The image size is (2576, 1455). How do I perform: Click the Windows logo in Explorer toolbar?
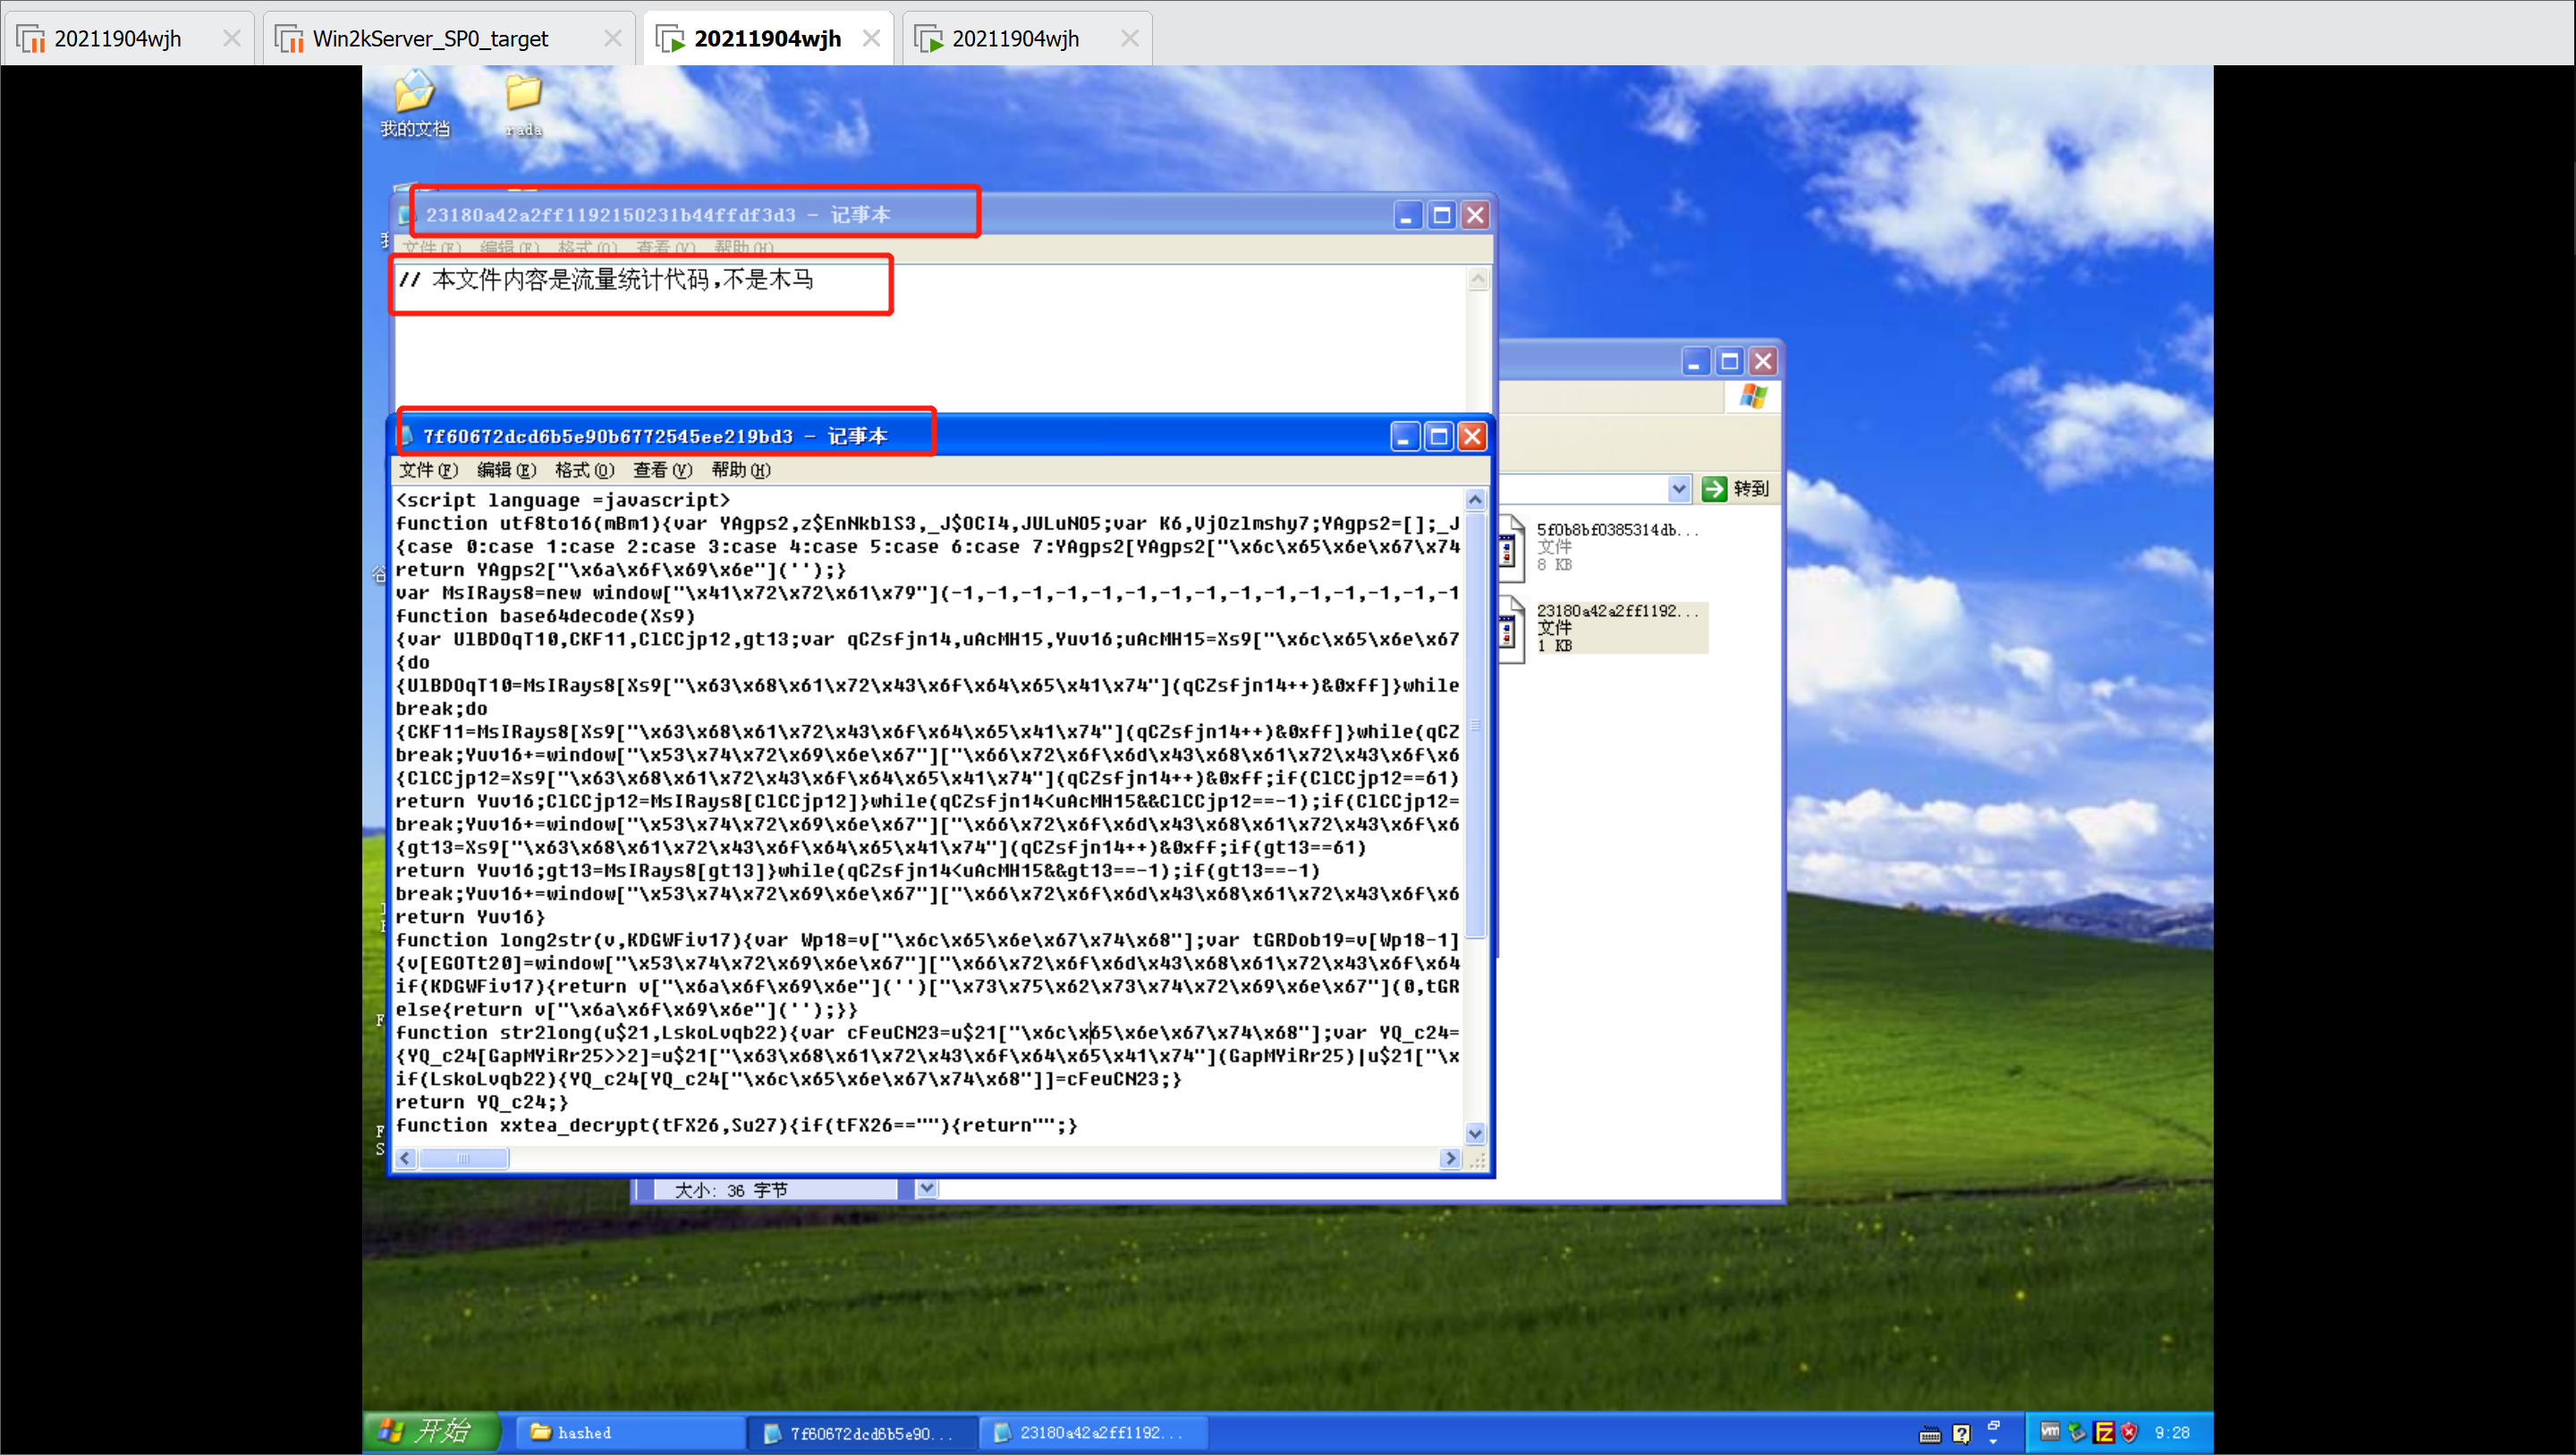pos(1753,396)
